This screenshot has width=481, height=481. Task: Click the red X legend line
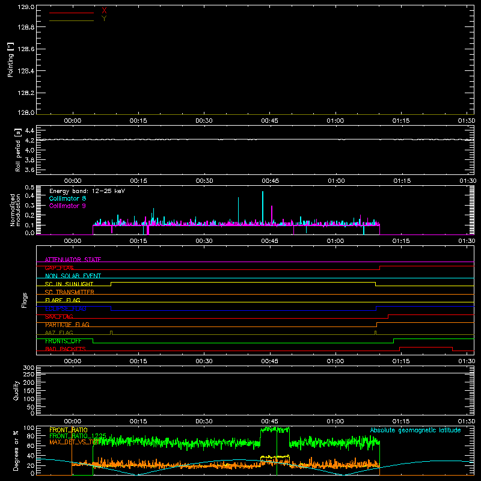coord(72,13)
